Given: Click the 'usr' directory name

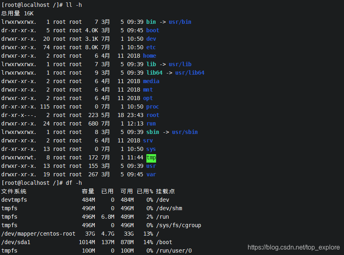Looking at the screenshot, I should tap(151, 166).
